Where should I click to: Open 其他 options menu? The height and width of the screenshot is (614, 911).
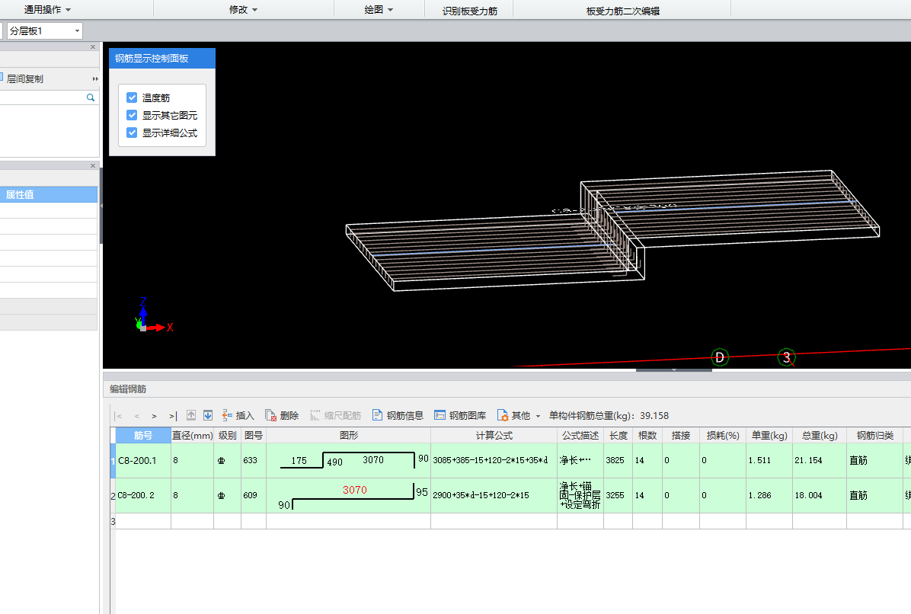[519, 415]
